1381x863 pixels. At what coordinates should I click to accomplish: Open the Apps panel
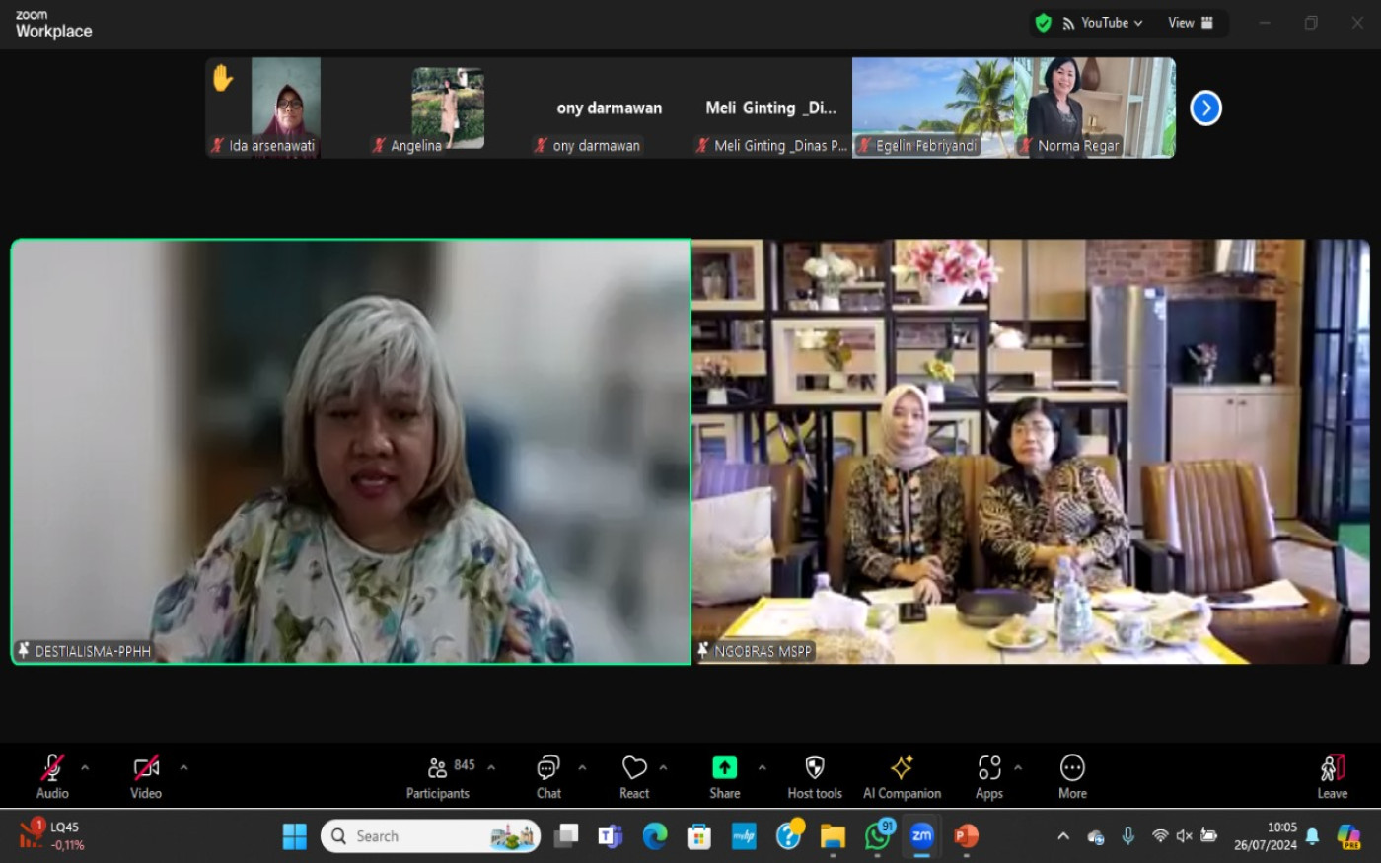[x=988, y=776]
